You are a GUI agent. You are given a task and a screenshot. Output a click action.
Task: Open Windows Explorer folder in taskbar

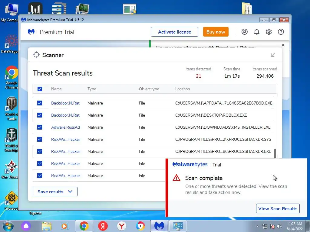[x=47, y=226]
